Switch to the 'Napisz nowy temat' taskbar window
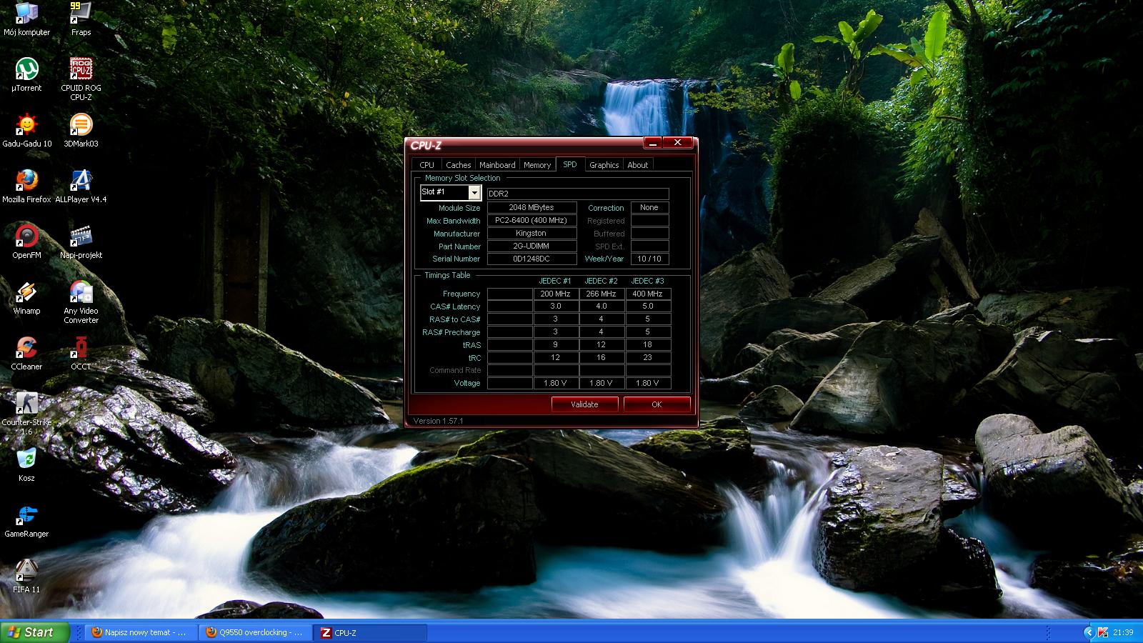The image size is (1143, 643). click(x=141, y=632)
